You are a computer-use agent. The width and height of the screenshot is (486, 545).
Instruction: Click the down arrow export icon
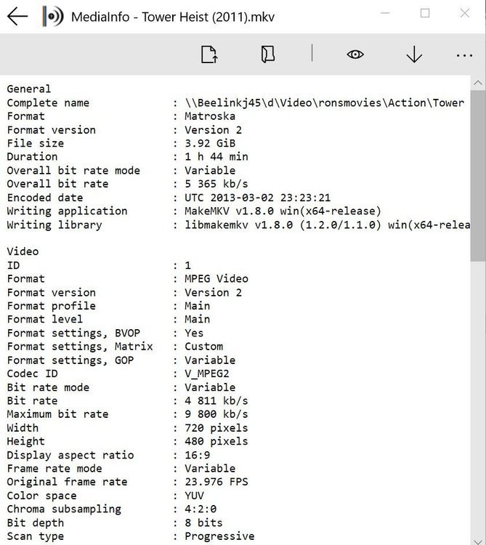pos(414,54)
